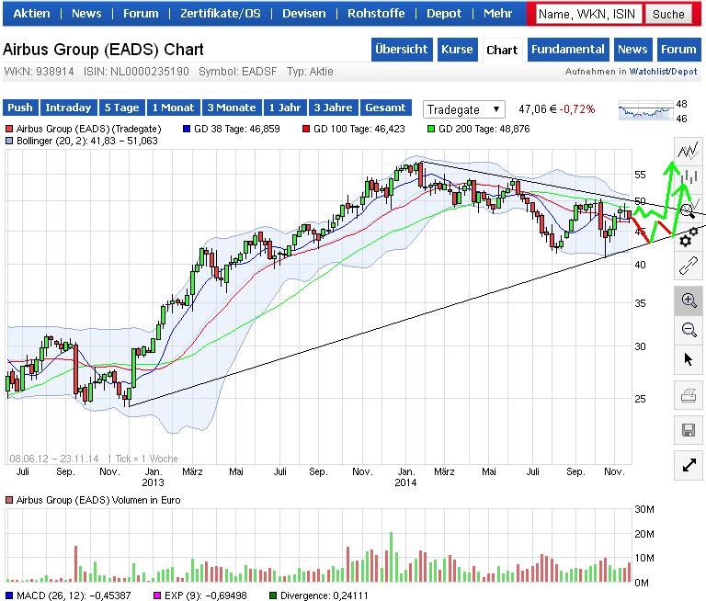Open the chart comparison line tool
The height and width of the screenshot is (601, 706).
pos(688,151)
